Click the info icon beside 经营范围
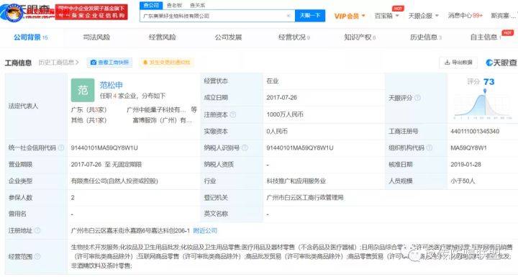This screenshot has height=277, width=518. [37, 256]
